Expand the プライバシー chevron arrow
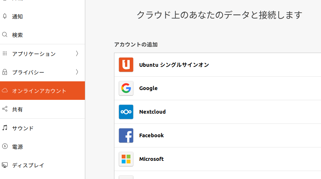Image resolution: width=321 pixels, height=179 pixels. [x=77, y=72]
